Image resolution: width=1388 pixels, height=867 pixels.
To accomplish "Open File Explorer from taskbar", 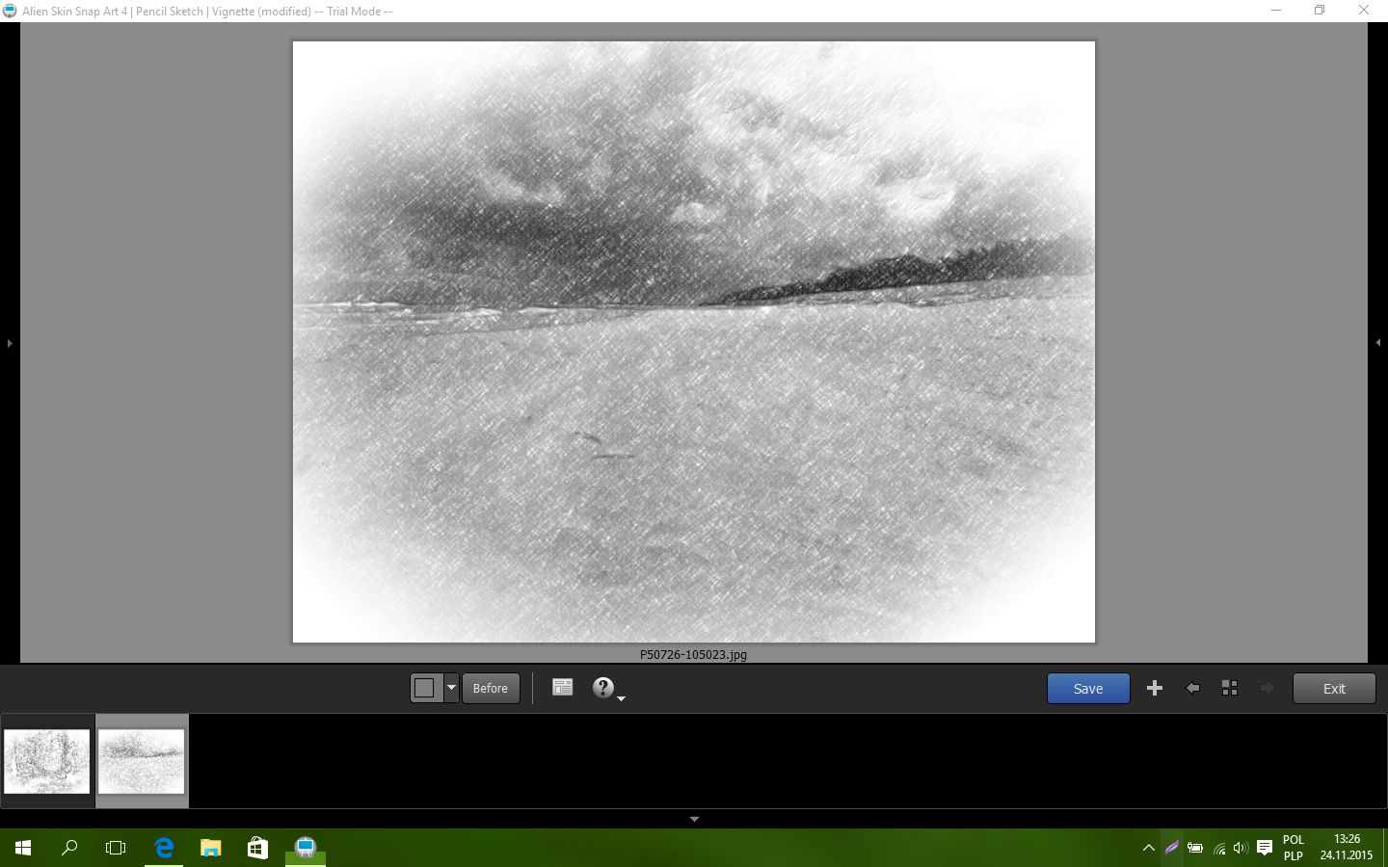I will click(x=210, y=848).
